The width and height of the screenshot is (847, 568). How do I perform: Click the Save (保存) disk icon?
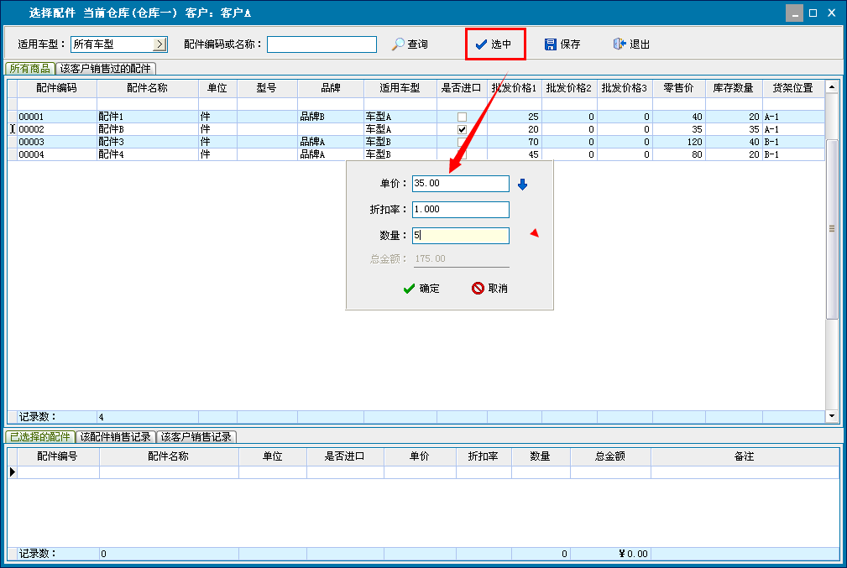tap(551, 44)
